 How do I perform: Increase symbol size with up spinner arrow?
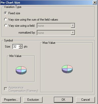pos(21,46)
